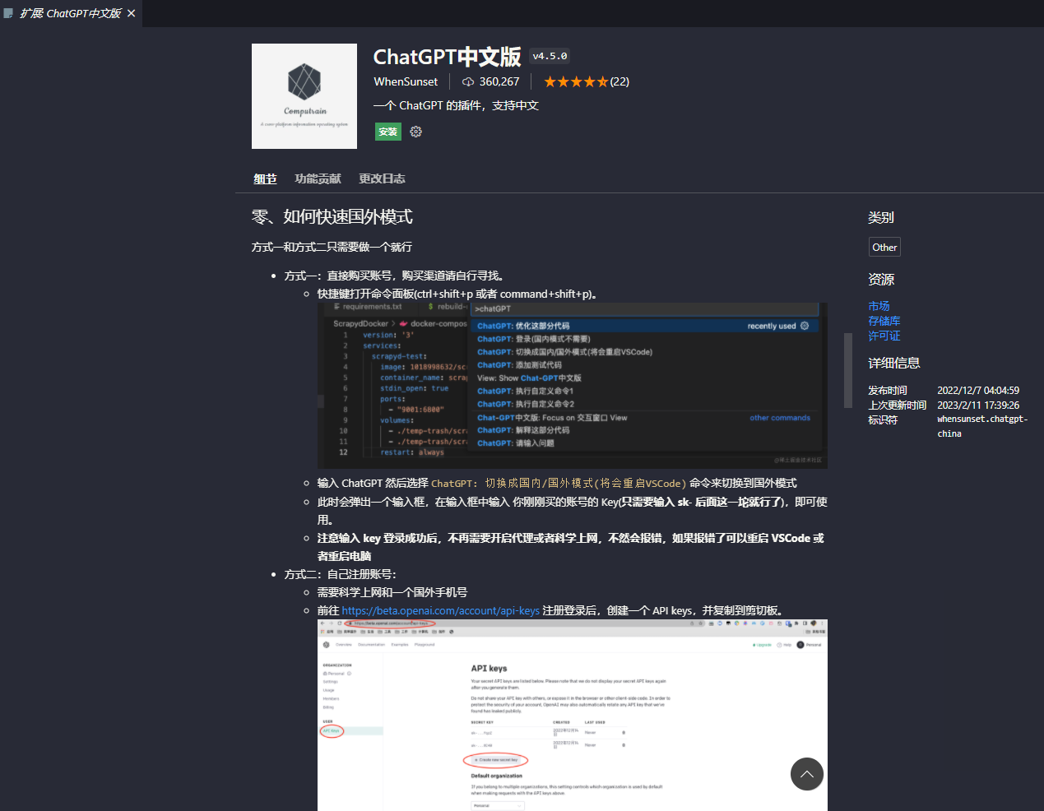Switch to the 细节 tab
Viewport: 1044px width, 811px height.
tap(265, 178)
